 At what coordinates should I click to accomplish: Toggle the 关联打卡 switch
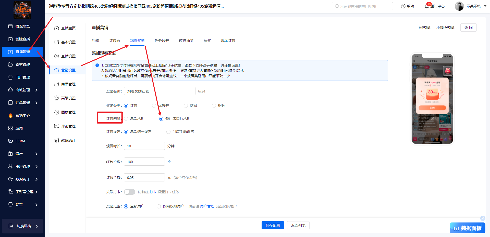click(130, 192)
